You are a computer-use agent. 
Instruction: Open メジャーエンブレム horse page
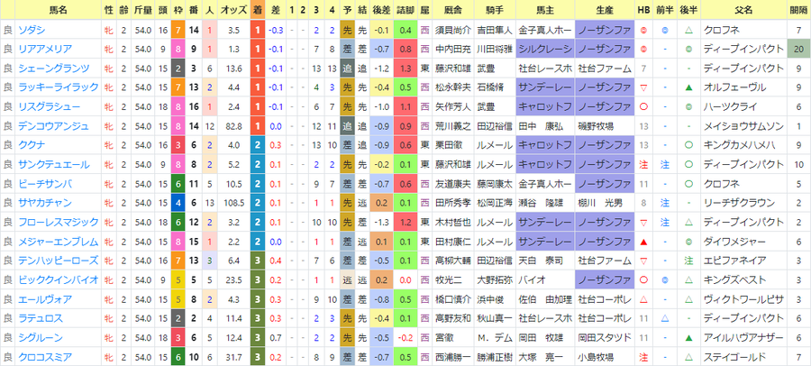click(x=58, y=242)
